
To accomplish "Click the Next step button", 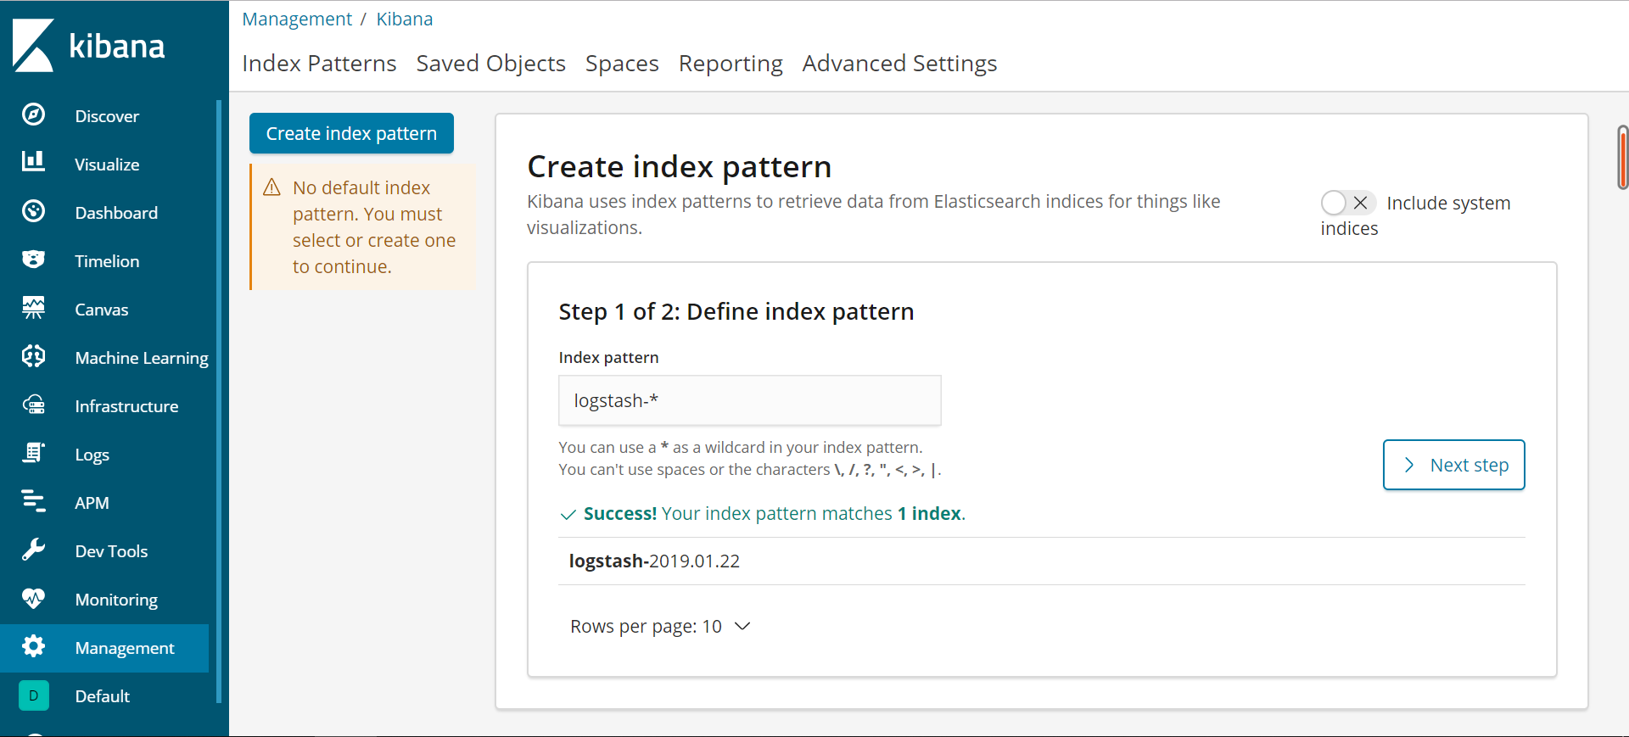I will [x=1453, y=465].
